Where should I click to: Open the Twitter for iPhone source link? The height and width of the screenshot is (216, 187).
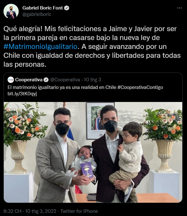click(79, 211)
